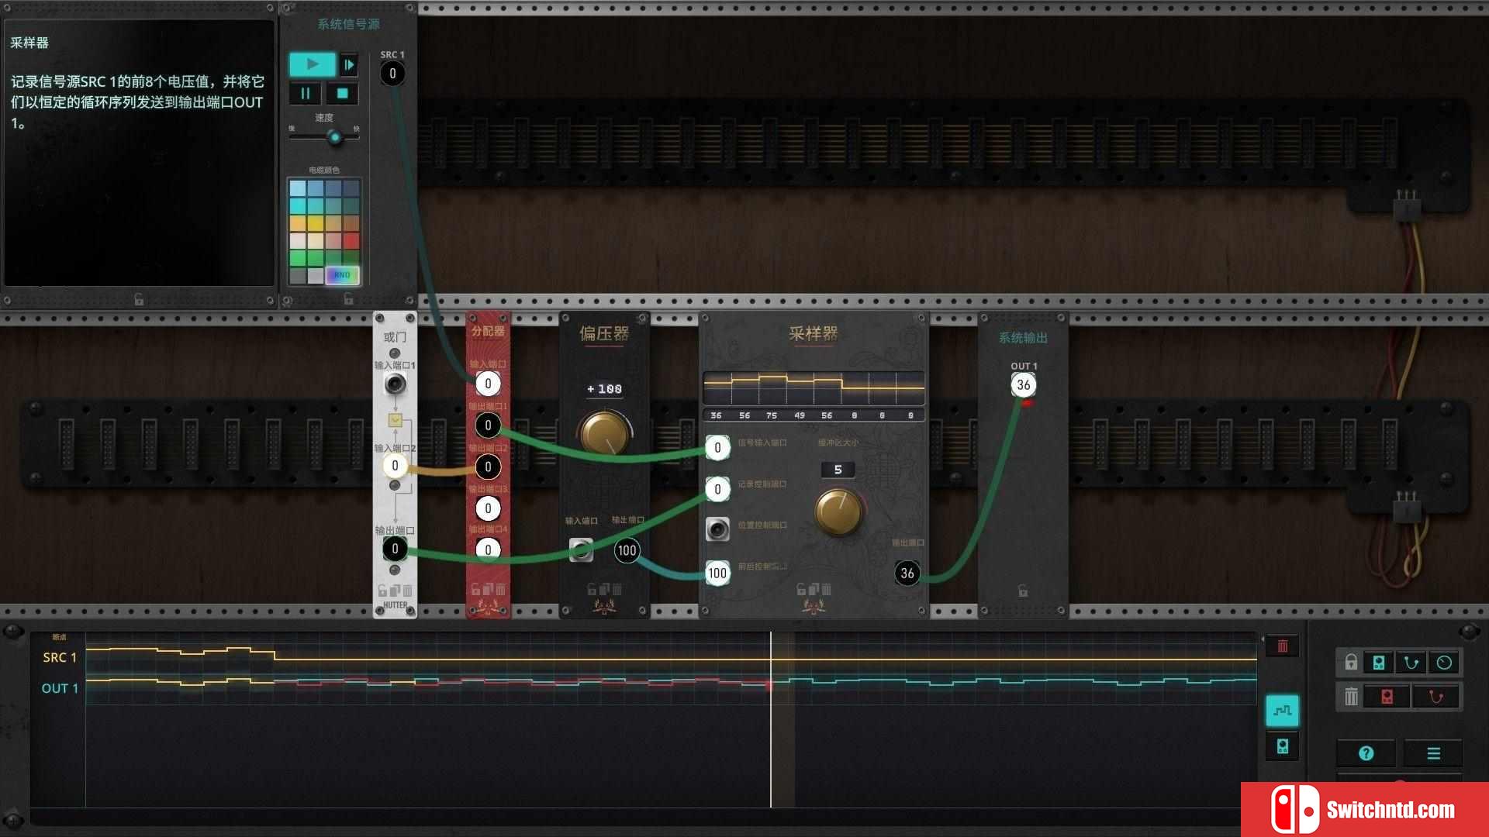
Task: Click the bias module +100 value display
Action: pos(604,389)
